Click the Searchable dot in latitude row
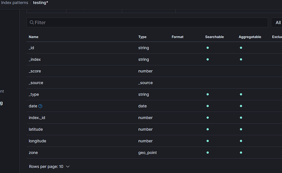The width and height of the screenshot is (282, 173). pos(208,129)
